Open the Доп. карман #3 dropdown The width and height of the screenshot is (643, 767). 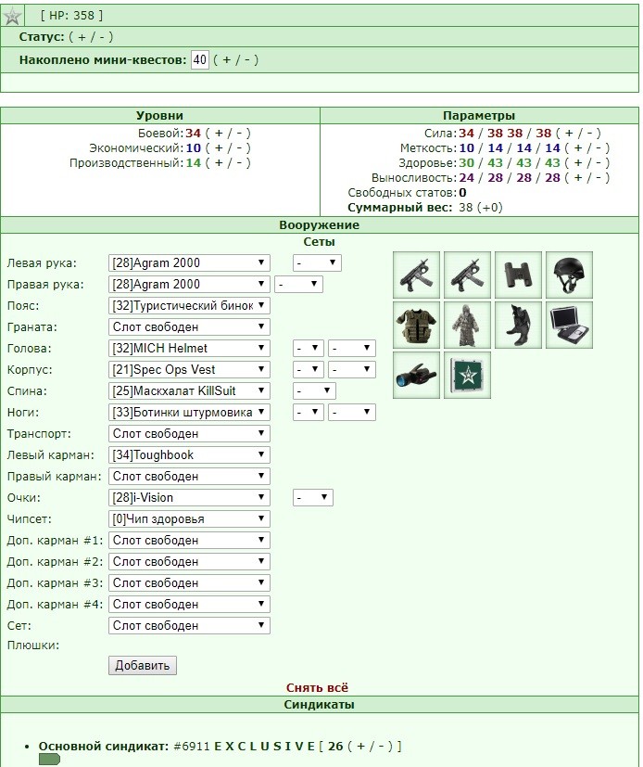[x=189, y=583]
